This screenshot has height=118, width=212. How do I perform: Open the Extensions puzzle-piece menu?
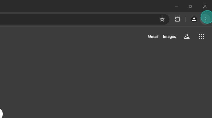[177, 19]
